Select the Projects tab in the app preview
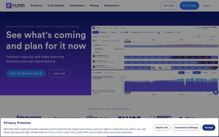The width and height of the screenshot is (219, 137). click(x=104, y=28)
